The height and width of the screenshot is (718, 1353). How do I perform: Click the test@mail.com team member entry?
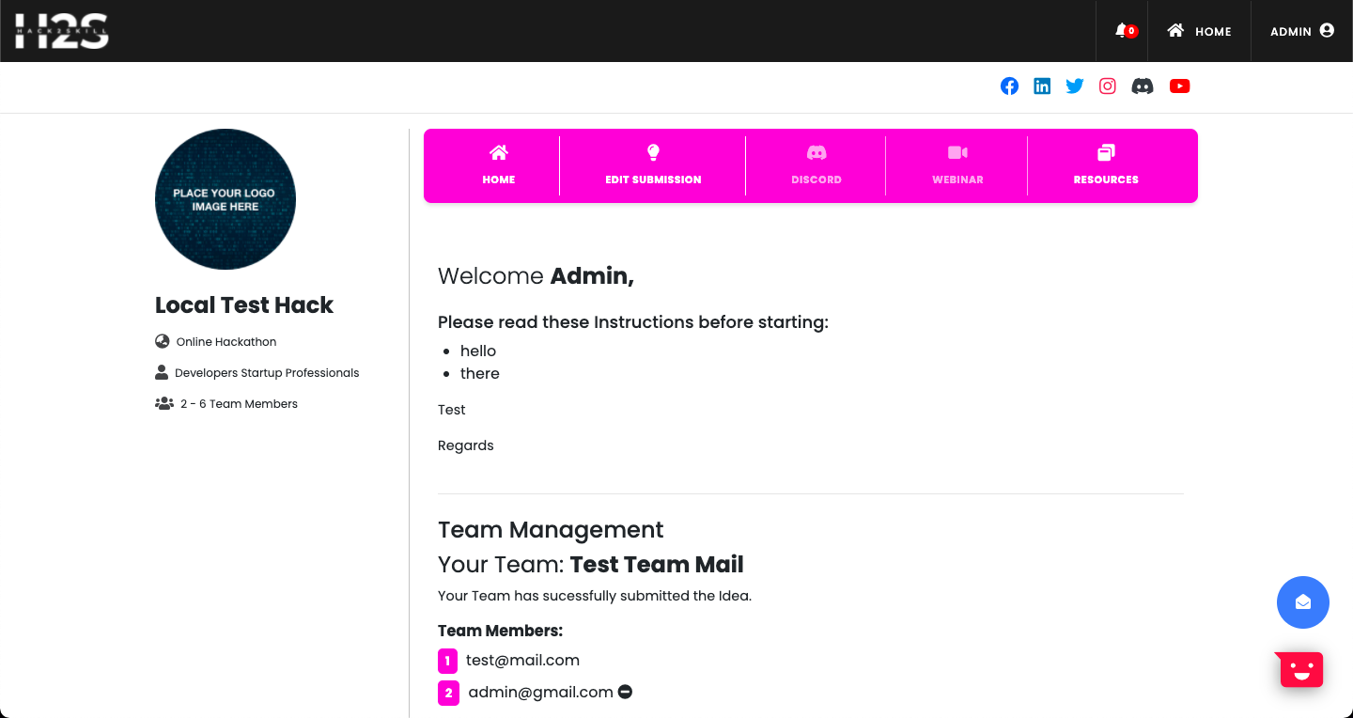pos(522,660)
